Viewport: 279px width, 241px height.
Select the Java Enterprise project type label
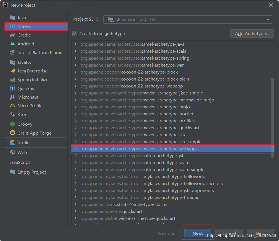[33, 71]
